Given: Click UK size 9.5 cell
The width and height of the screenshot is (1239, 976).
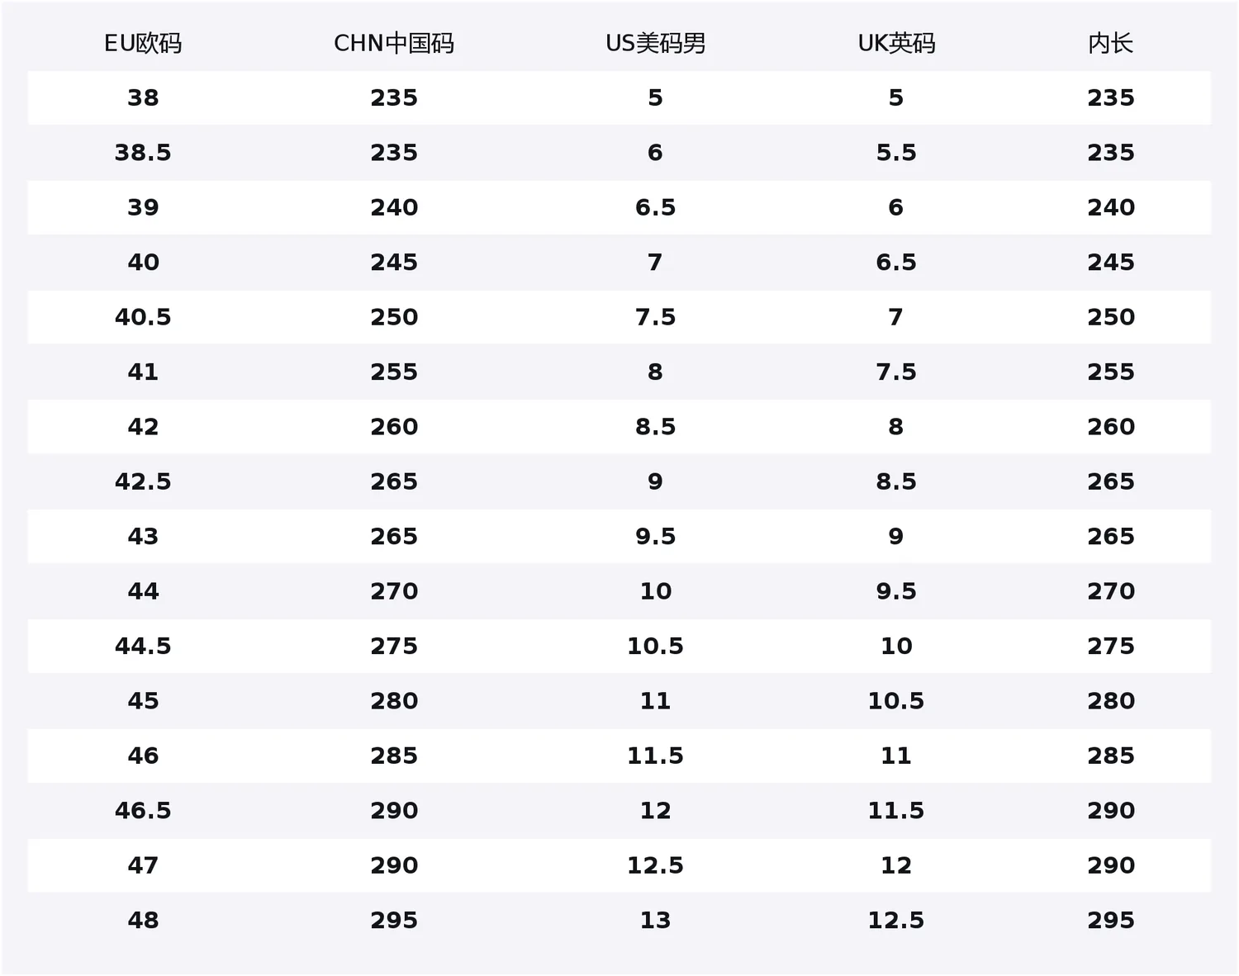Looking at the screenshot, I should pyautogui.click(x=896, y=591).
